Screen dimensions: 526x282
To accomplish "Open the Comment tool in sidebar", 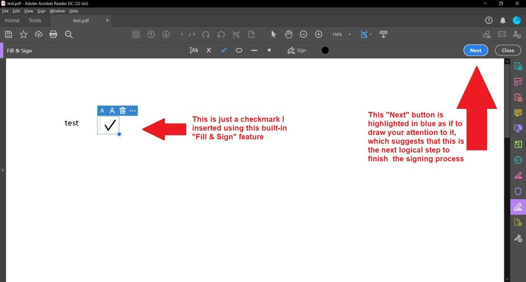I will click(518, 113).
